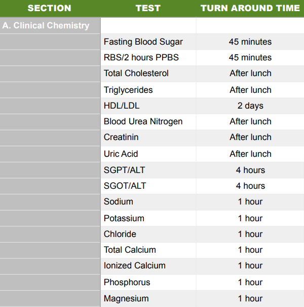Select the SGOT/ALT test cell
The height and width of the screenshot is (307, 304).
point(125,186)
